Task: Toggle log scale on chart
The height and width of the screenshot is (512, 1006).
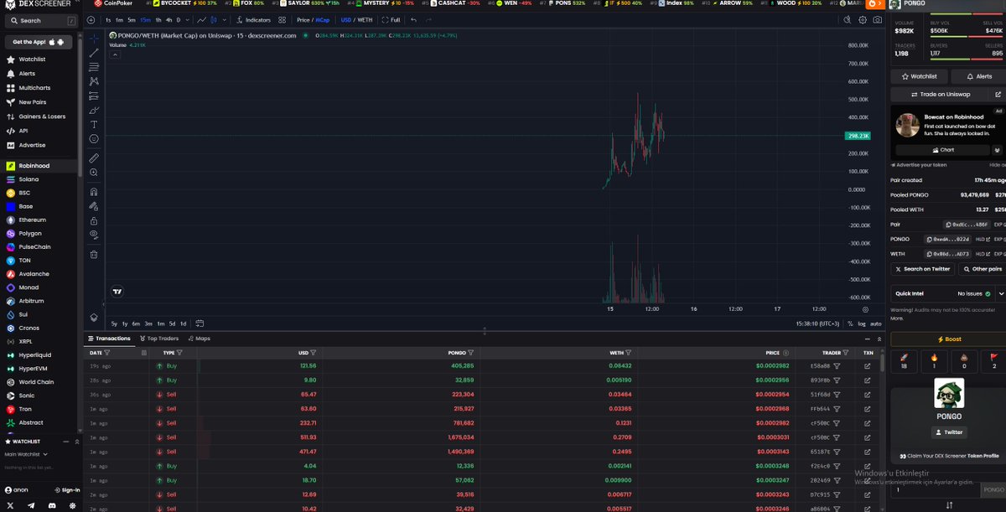Action: [x=861, y=323]
